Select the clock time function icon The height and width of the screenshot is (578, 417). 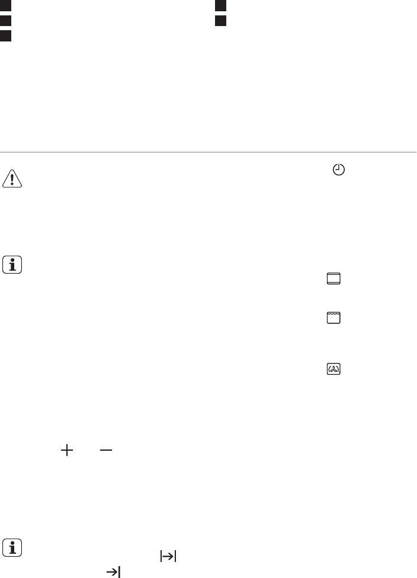[x=338, y=169]
